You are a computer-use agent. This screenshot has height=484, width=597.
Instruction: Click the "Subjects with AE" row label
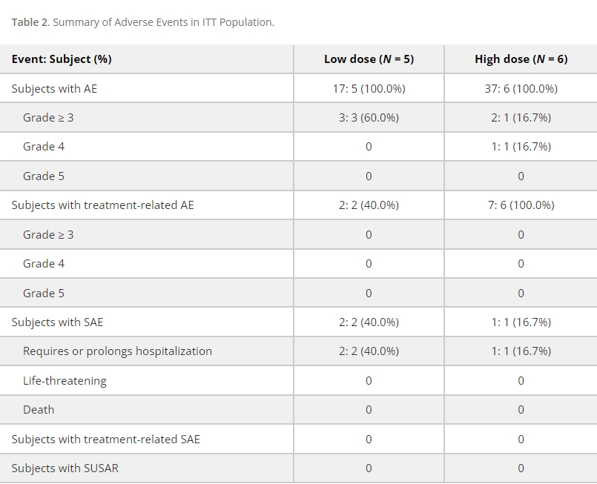(54, 89)
